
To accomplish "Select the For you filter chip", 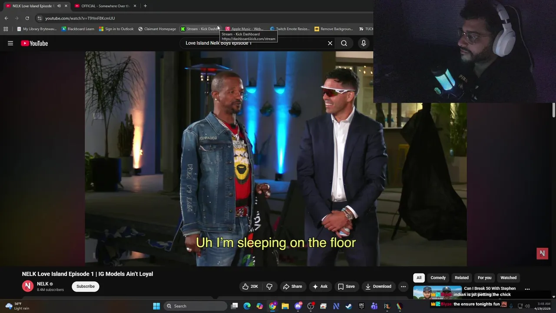I will click(x=484, y=278).
